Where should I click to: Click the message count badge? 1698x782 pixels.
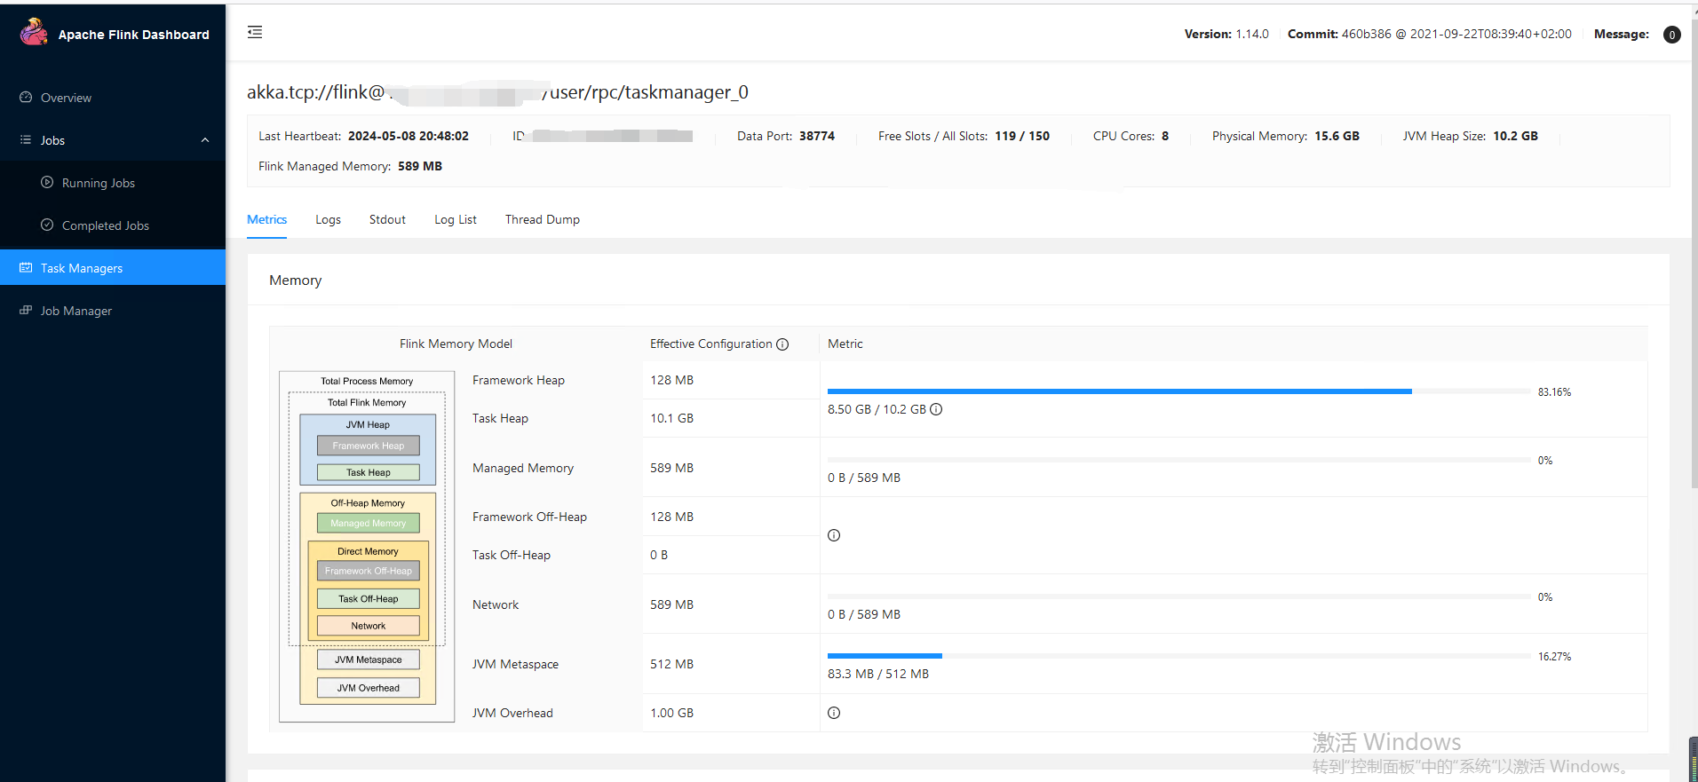point(1671,35)
